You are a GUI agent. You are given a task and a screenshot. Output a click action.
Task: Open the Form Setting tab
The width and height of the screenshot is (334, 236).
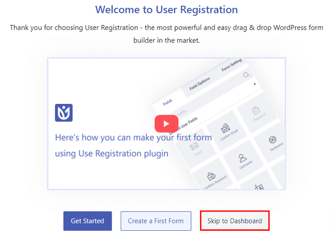coord(231,65)
